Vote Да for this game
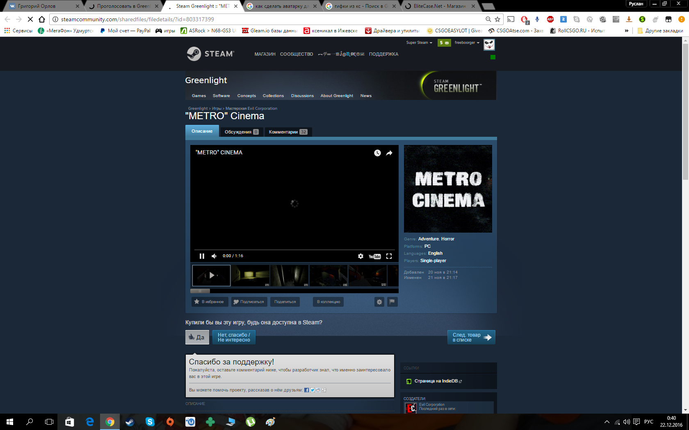 click(197, 337)
